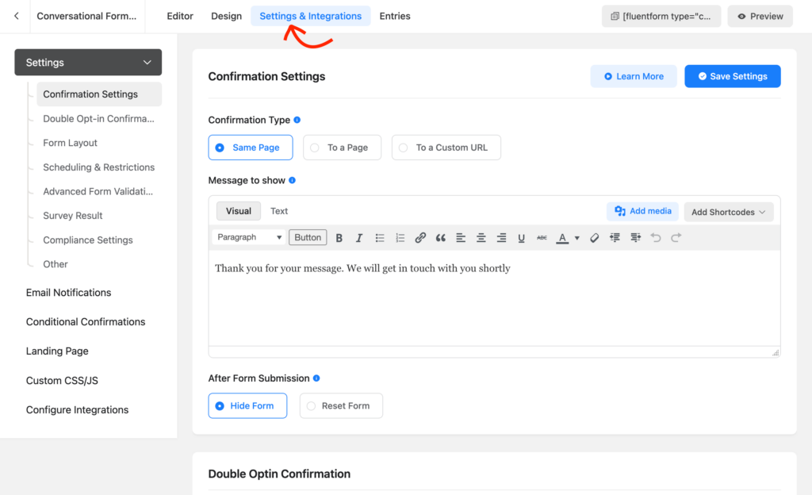
Task: Select Reset Form after submission
Action: [341, 405]
